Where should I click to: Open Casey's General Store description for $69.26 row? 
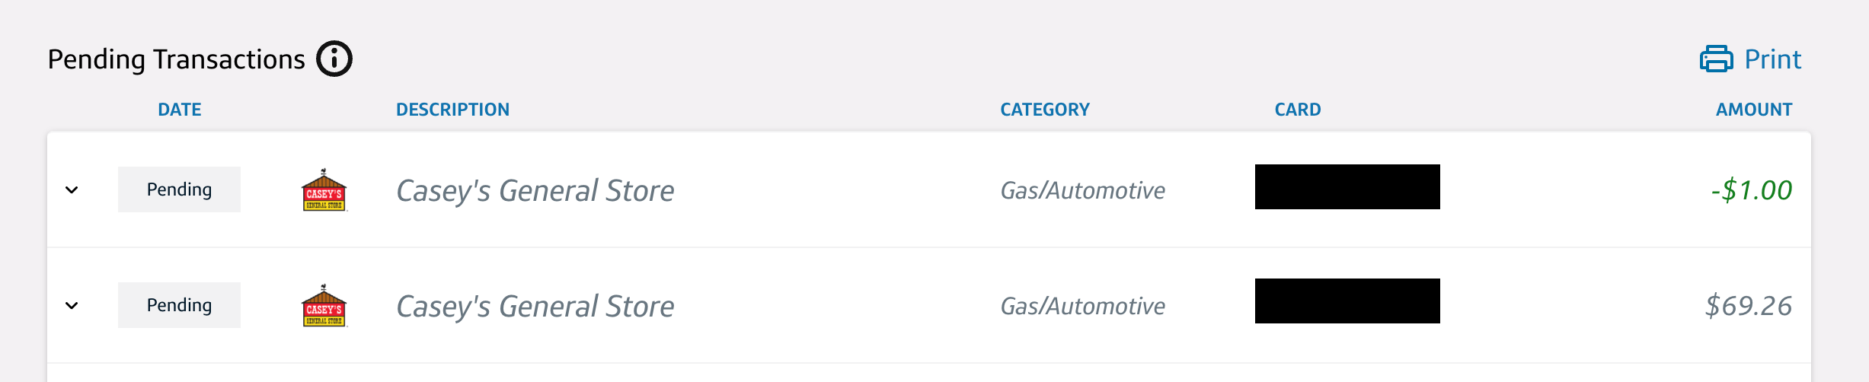tap(535, 306)
